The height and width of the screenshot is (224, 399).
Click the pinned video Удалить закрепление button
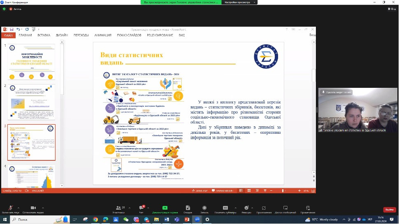click(x=336, y=92)
